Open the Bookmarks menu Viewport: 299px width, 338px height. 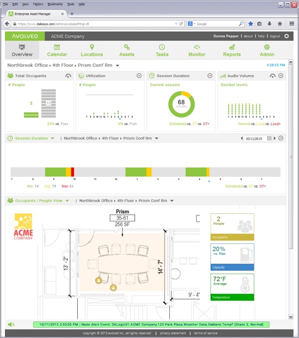pos(55,4)
